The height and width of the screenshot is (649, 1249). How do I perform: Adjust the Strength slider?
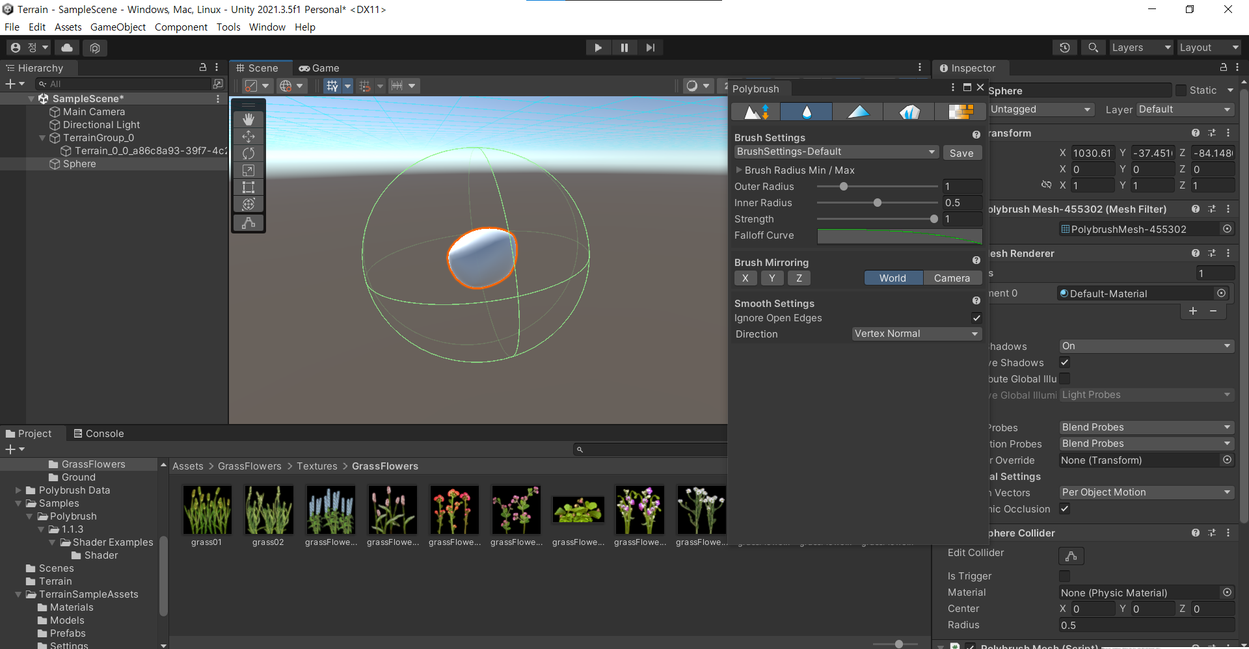[x=877, y=219]
